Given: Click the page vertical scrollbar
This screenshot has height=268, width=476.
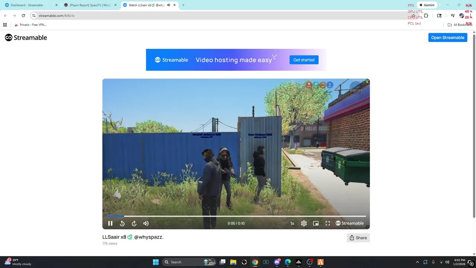Looking at the screenshot, I should click(474, 127).
